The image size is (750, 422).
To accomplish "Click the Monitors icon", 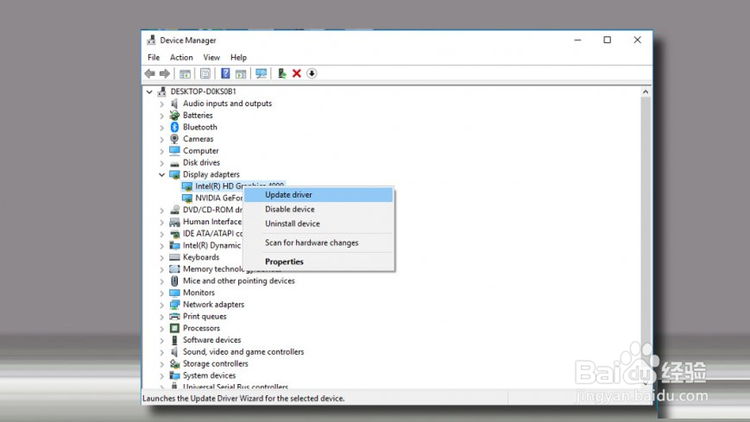I will 174,293.
